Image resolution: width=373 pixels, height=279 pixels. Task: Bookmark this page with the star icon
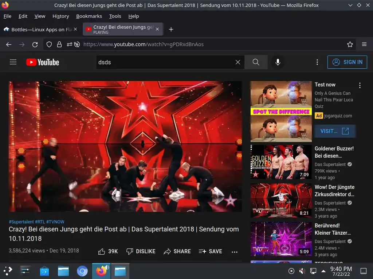(350, 44)
